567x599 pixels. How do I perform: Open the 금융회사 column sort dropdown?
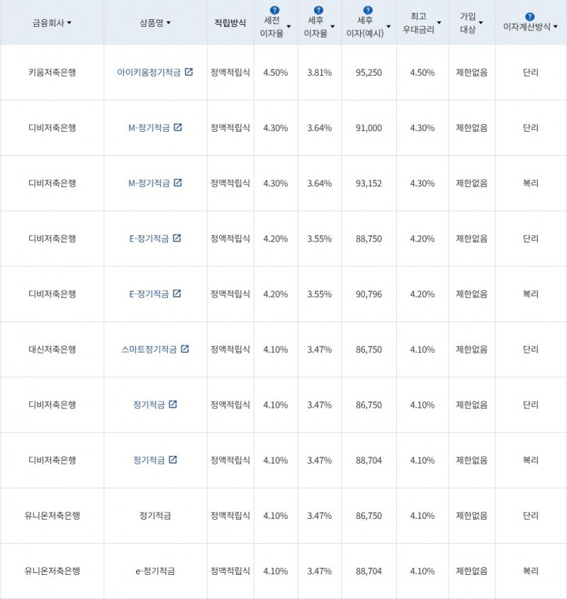[x=69, y=23]
